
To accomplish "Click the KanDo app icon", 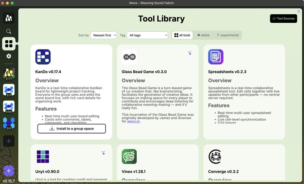I will pyautogui.click(x=43, y=57).
